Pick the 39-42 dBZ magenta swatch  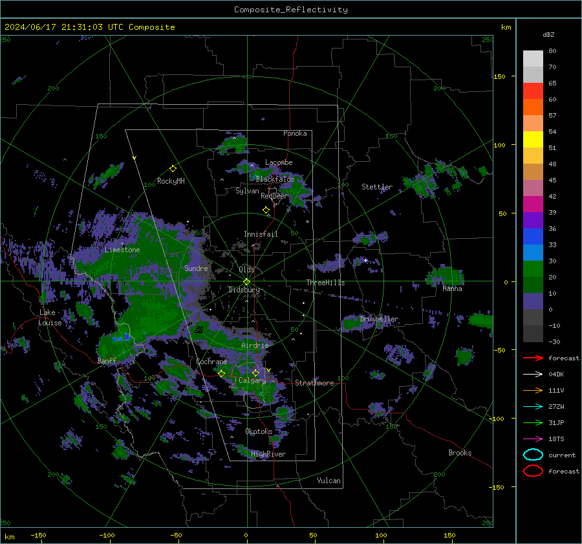point(533,204)
